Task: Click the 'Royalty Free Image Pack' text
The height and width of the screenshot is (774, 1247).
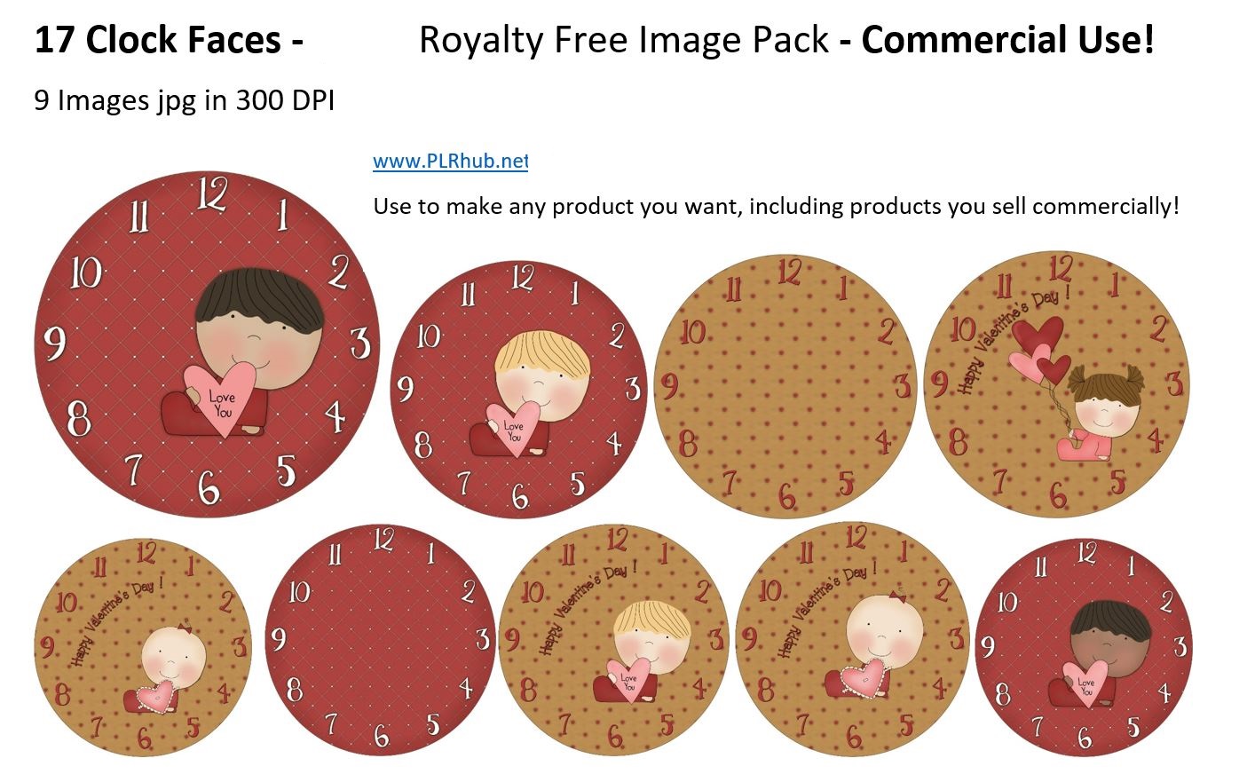Action: coord(624,41)
